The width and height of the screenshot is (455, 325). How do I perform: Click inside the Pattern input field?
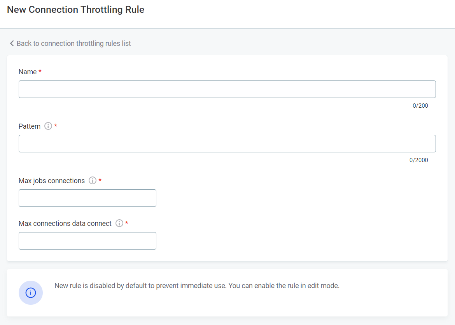(227, 143)
